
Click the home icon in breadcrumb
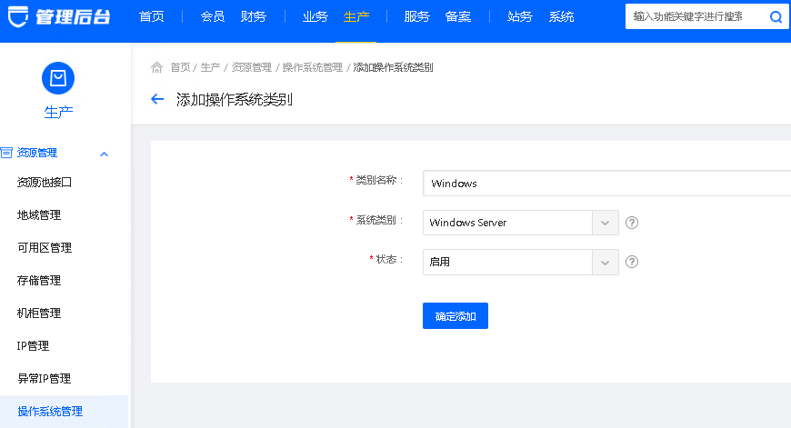tap(156, 67)
